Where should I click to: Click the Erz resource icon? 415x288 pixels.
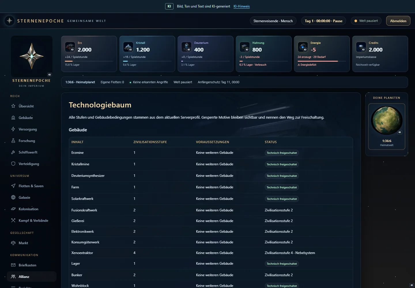tap(70, 47)
